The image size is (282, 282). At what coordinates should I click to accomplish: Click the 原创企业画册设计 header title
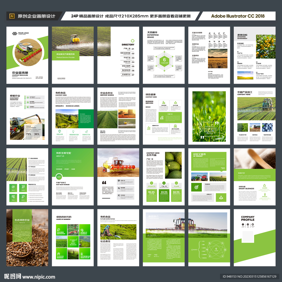pos(37,16)
